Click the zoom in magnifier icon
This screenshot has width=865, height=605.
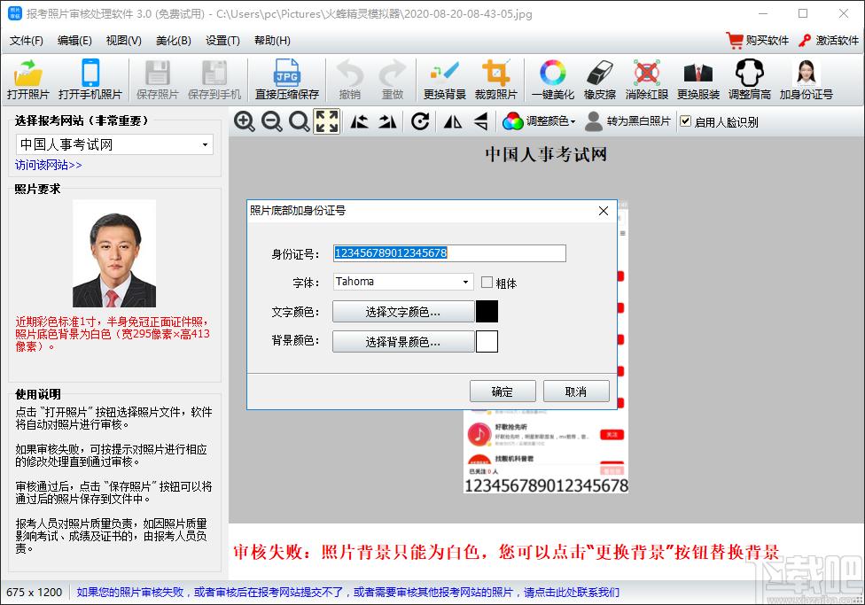tap(245, 121)
